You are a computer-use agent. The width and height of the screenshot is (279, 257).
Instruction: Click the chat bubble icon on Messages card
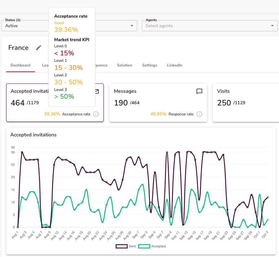point(199,91)
